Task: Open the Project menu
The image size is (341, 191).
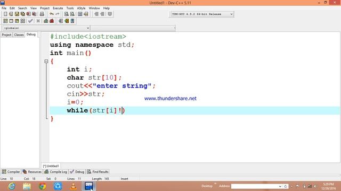Action: 45,8
